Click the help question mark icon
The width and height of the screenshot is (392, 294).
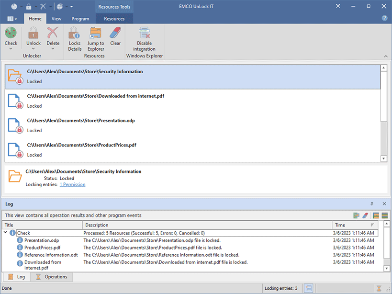(384, 18)
